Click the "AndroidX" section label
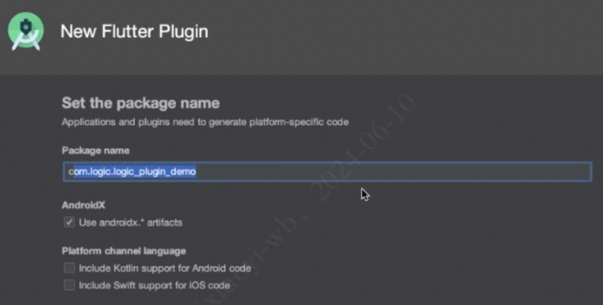The image size is (603, 305). pyautogui.click(x=83, y=205)
